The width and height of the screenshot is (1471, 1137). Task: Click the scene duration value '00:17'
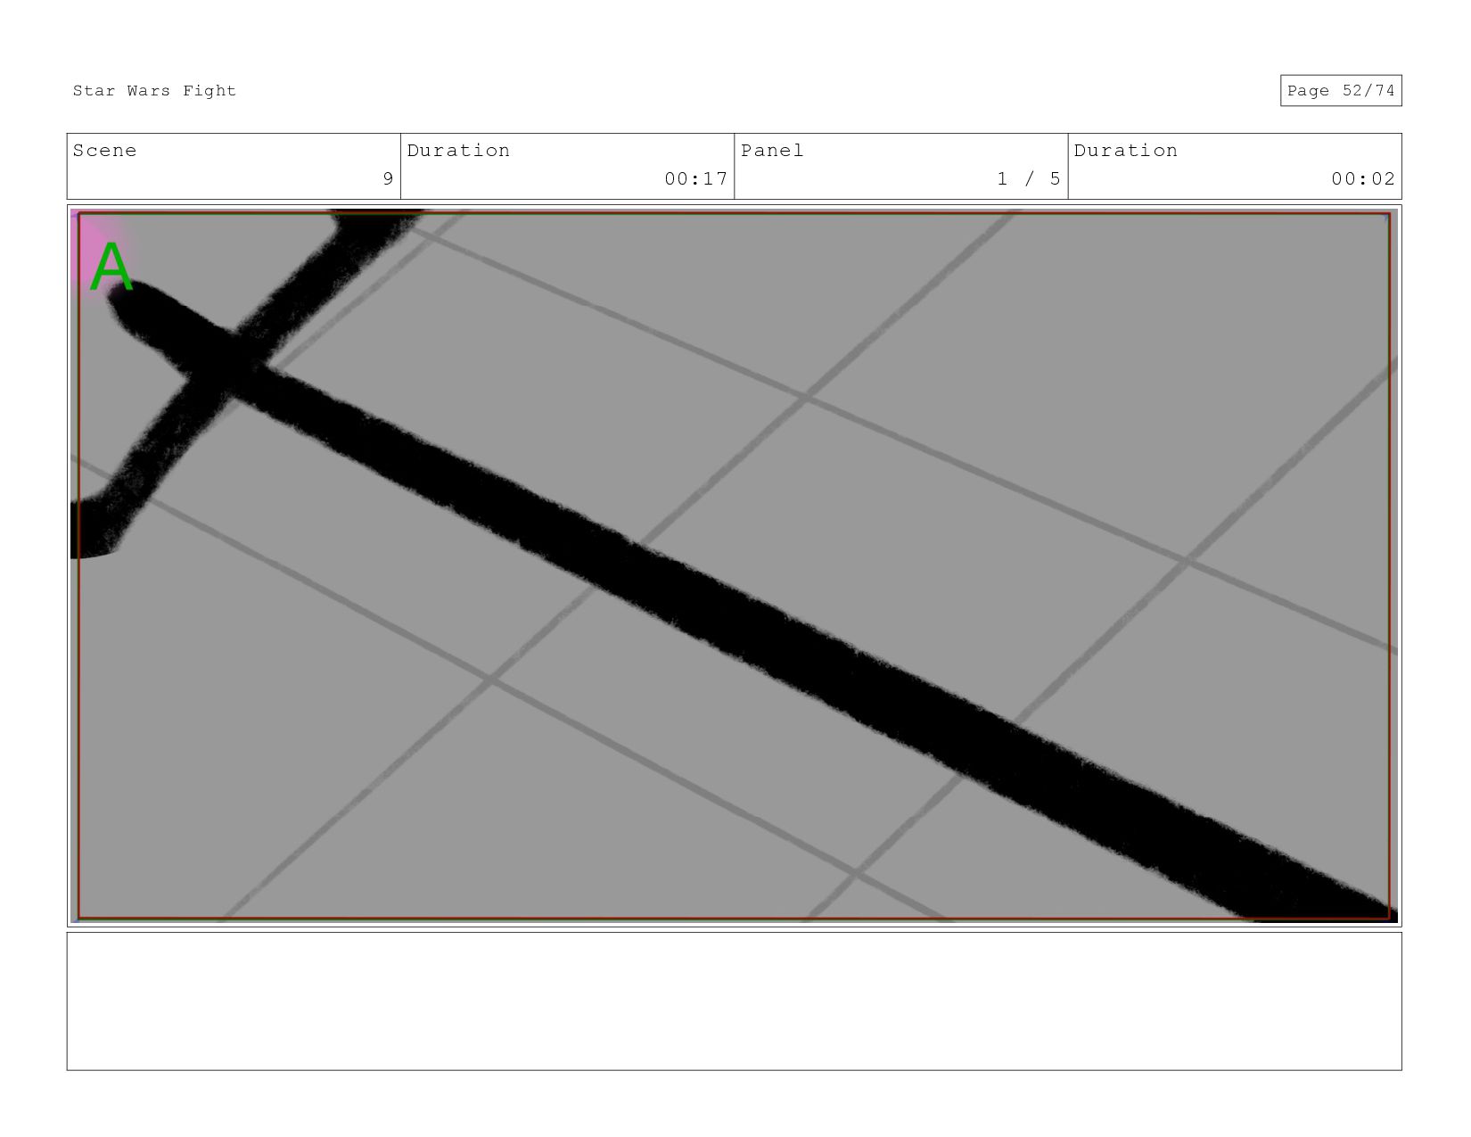pos(695,178)
